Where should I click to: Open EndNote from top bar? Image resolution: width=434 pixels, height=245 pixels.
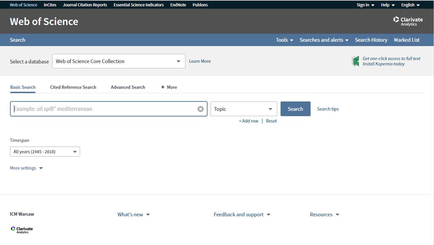coord(178,5)
